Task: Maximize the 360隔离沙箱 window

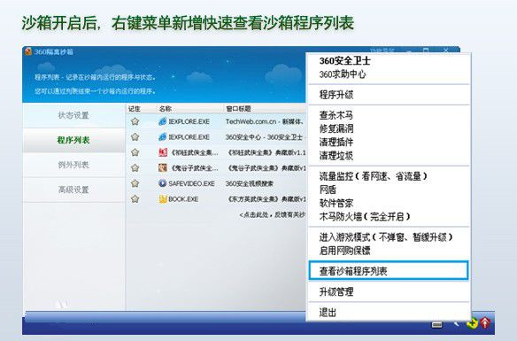Action: 426,50
